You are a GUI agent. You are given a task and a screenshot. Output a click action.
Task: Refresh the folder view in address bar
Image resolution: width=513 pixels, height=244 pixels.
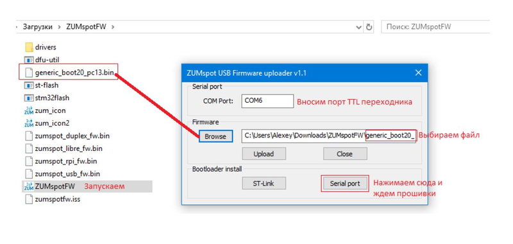coord(369,27)
